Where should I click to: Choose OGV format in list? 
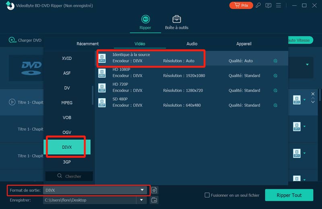coord(67,132)
